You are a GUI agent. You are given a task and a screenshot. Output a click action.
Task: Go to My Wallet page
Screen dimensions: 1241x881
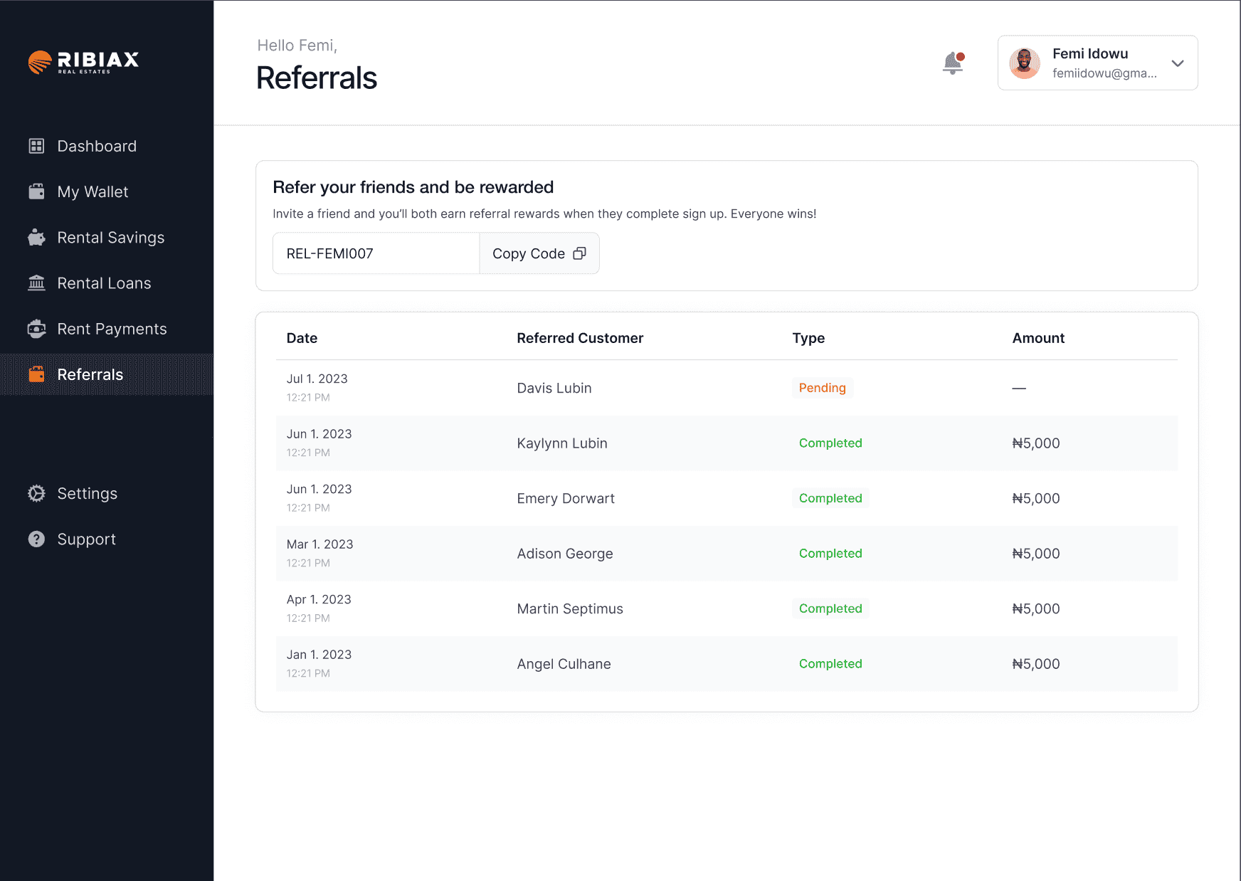(107, 191)
